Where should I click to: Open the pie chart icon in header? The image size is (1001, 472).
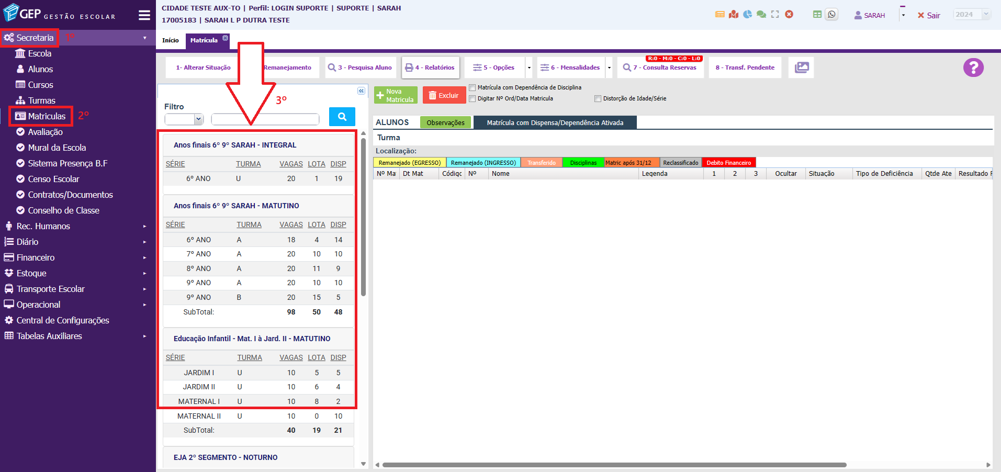coord(748,15)
